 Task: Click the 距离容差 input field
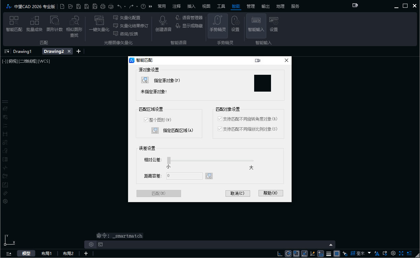[x=184, y=176]
